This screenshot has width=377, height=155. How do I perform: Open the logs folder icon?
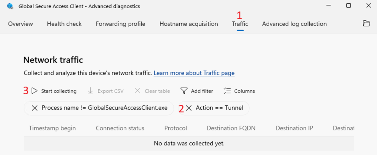[366, 24]
